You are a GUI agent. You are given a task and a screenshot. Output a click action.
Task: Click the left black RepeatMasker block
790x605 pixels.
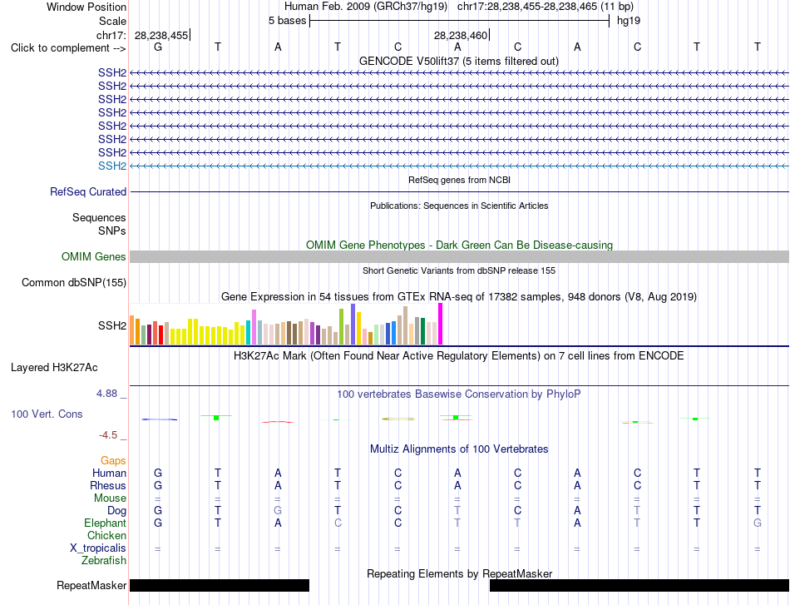click(220, 585)
